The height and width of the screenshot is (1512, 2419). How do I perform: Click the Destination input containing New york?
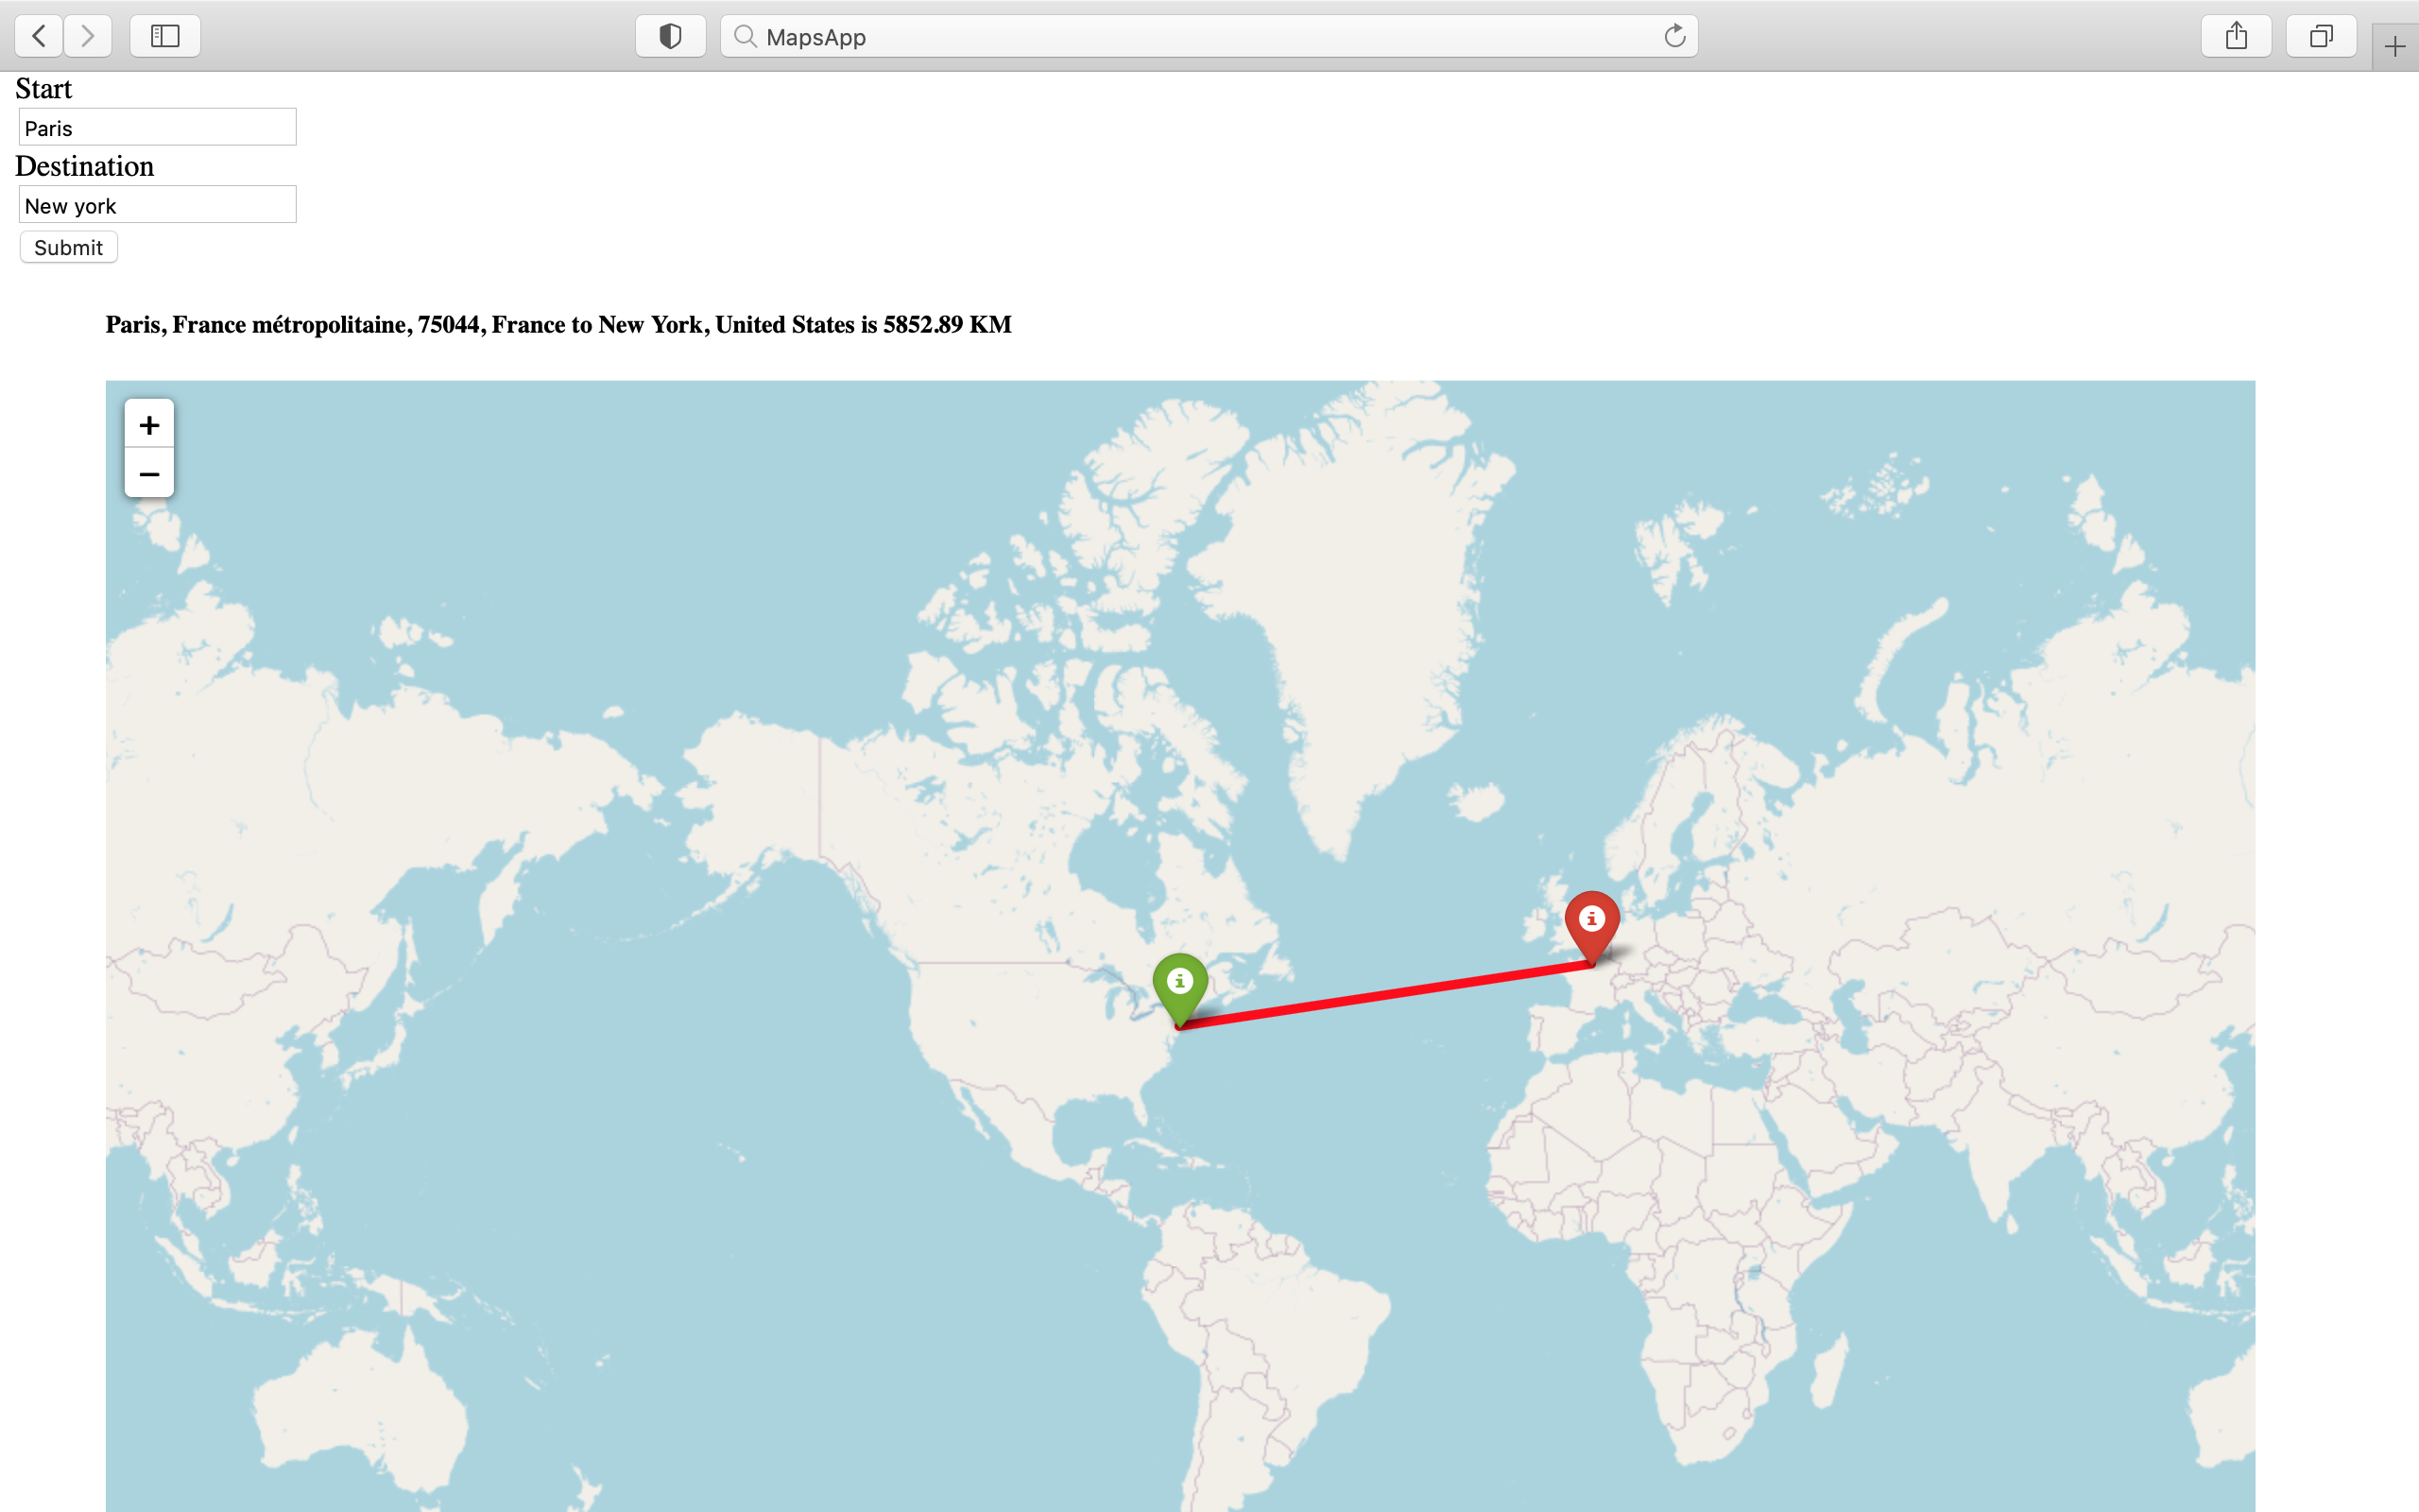(x=156, y=204)
